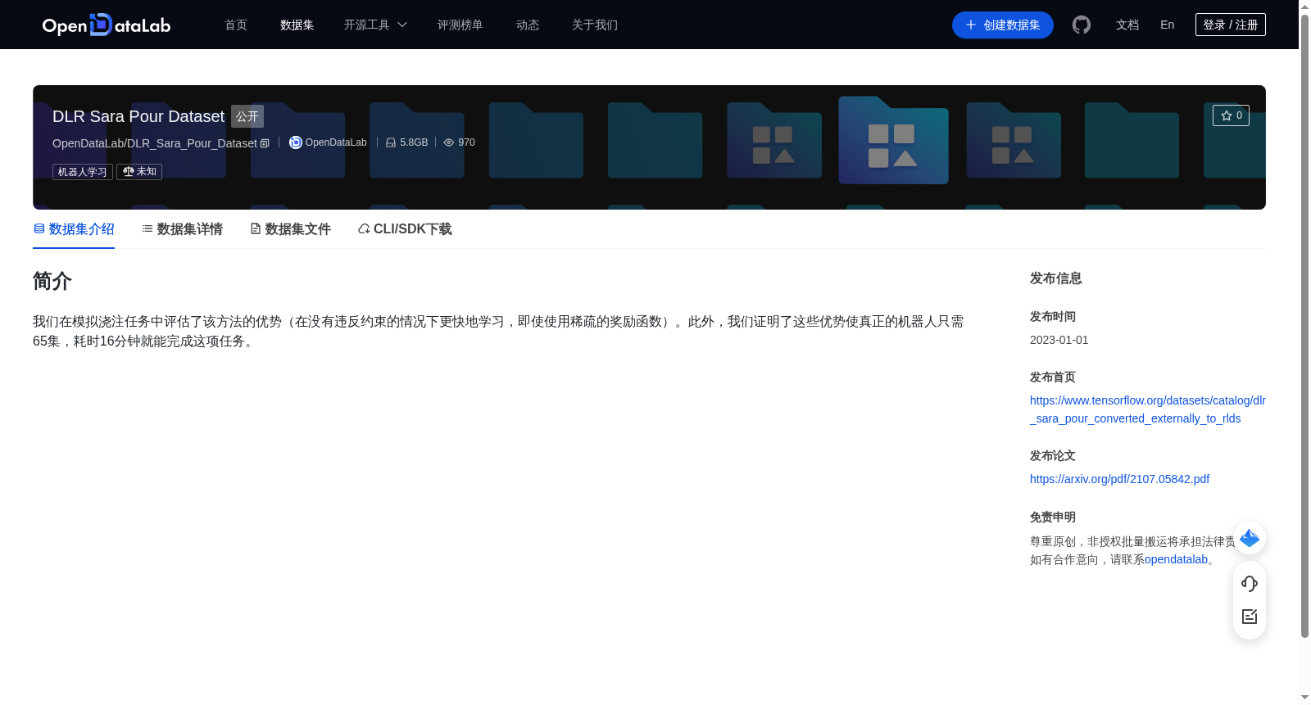
Task: Copy dataset path with copy icon
Action: coord(265,143)
